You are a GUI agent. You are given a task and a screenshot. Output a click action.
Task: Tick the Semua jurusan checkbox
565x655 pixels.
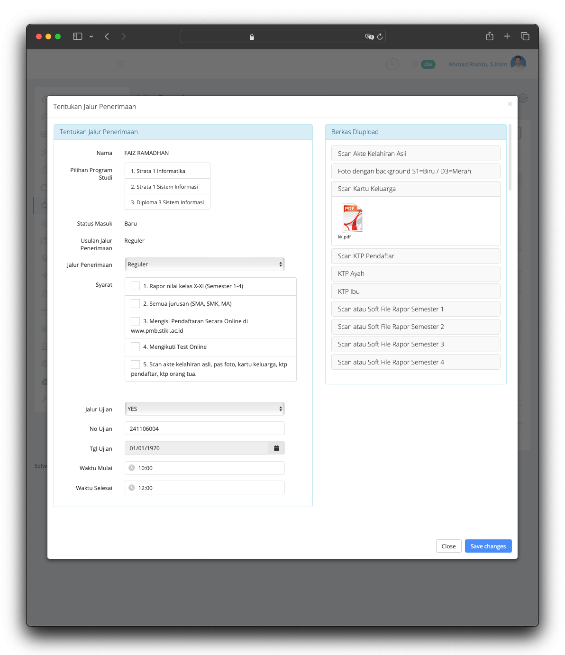[136, 304]
